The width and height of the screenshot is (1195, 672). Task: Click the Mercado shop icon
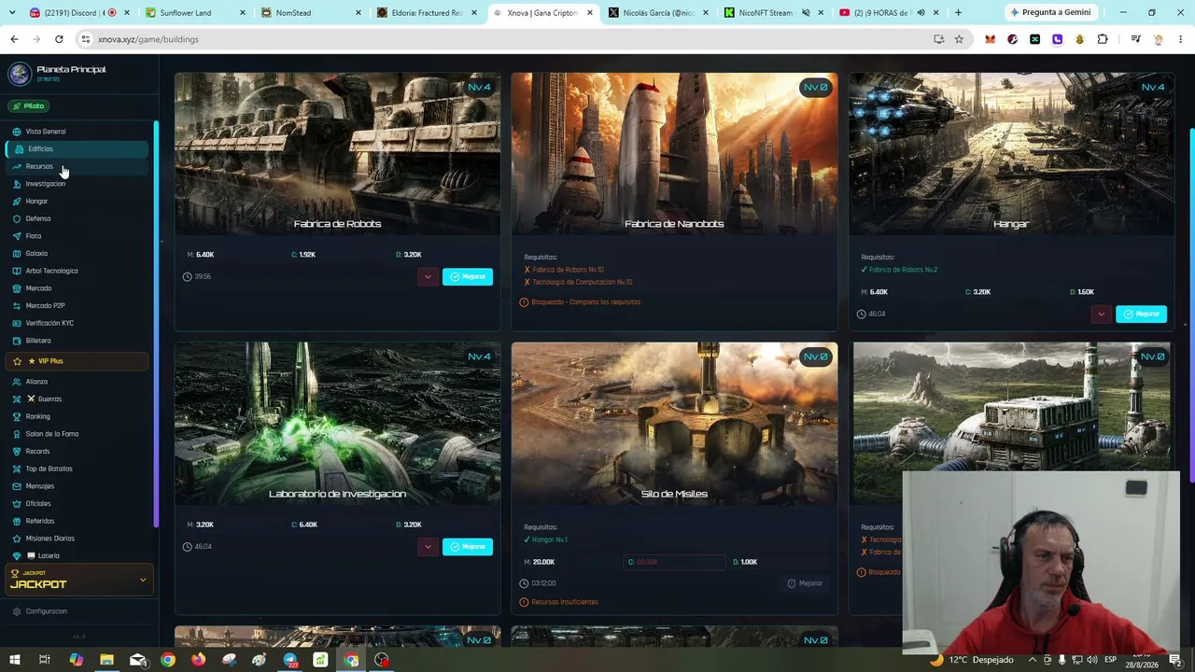[17, 288]
